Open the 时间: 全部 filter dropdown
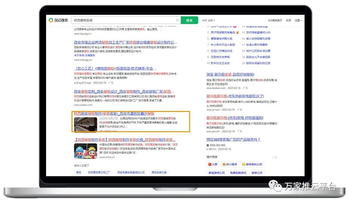The height and width of the screenshot is (202, 348). coord(208,20)
